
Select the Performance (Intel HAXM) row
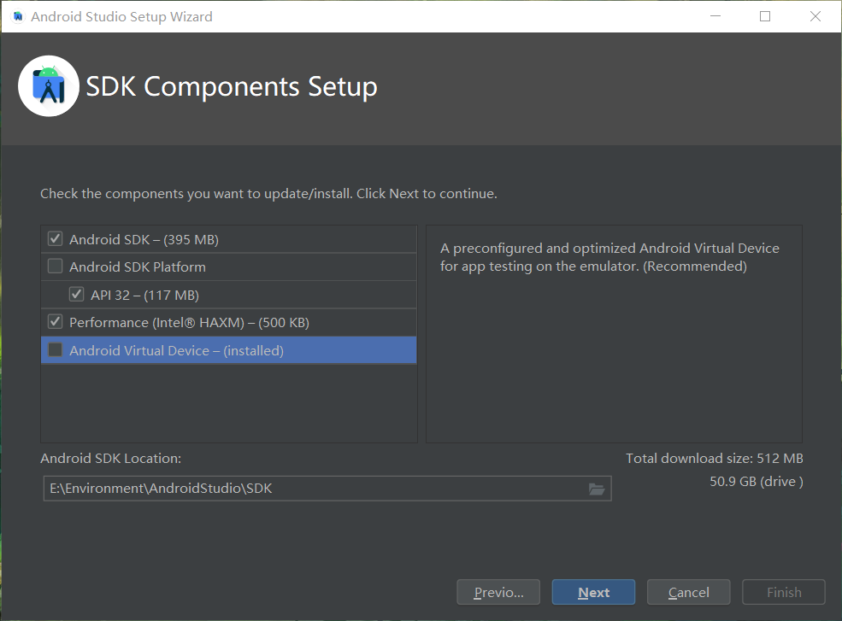229,323
